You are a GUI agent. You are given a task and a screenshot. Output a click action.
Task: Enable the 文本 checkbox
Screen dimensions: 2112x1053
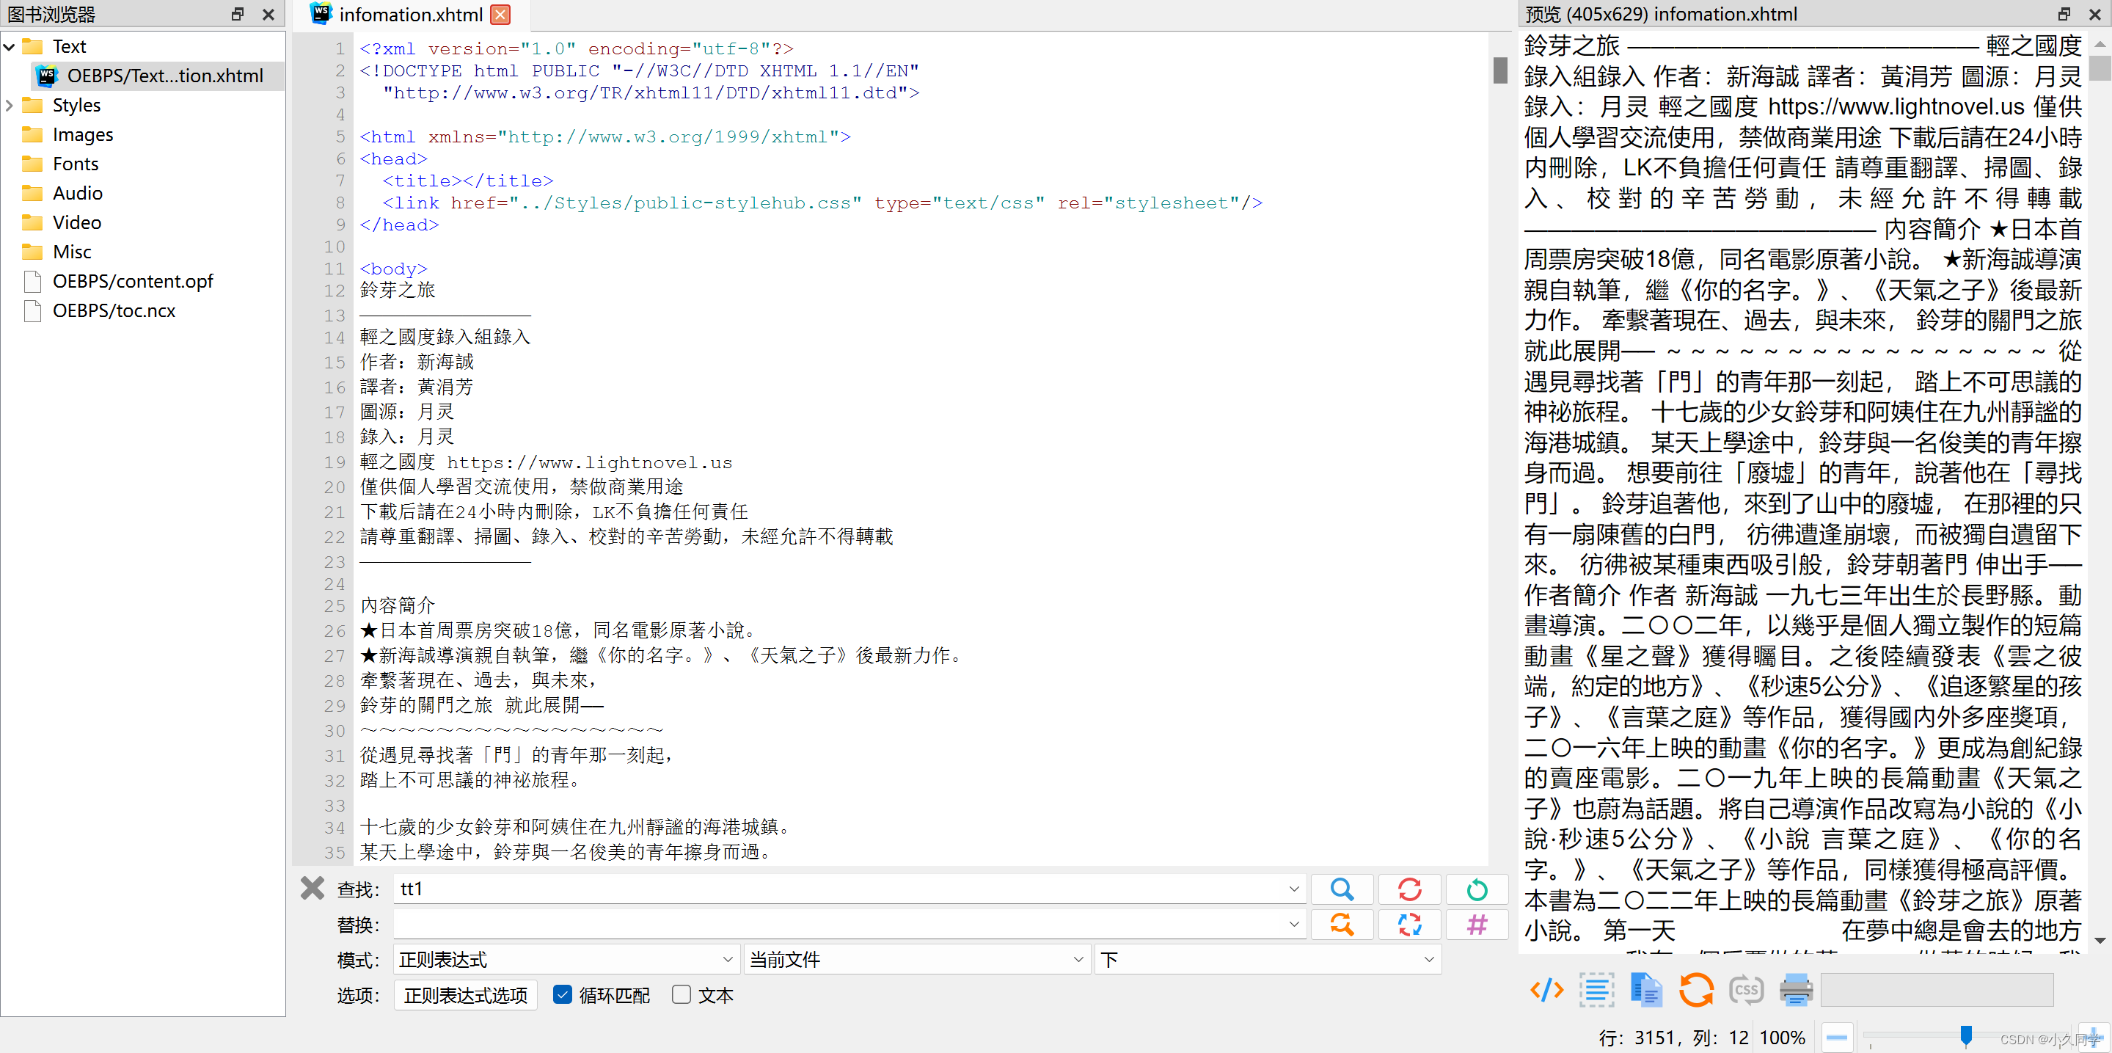(x=682, y=995)
